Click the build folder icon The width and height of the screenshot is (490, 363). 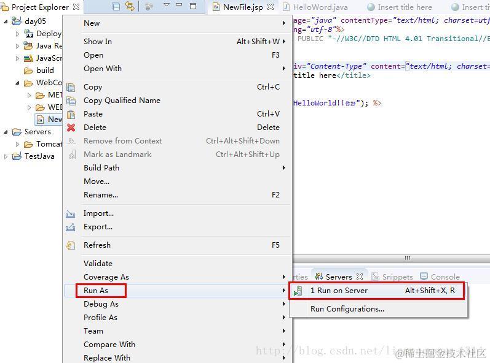tap(28, 71)
